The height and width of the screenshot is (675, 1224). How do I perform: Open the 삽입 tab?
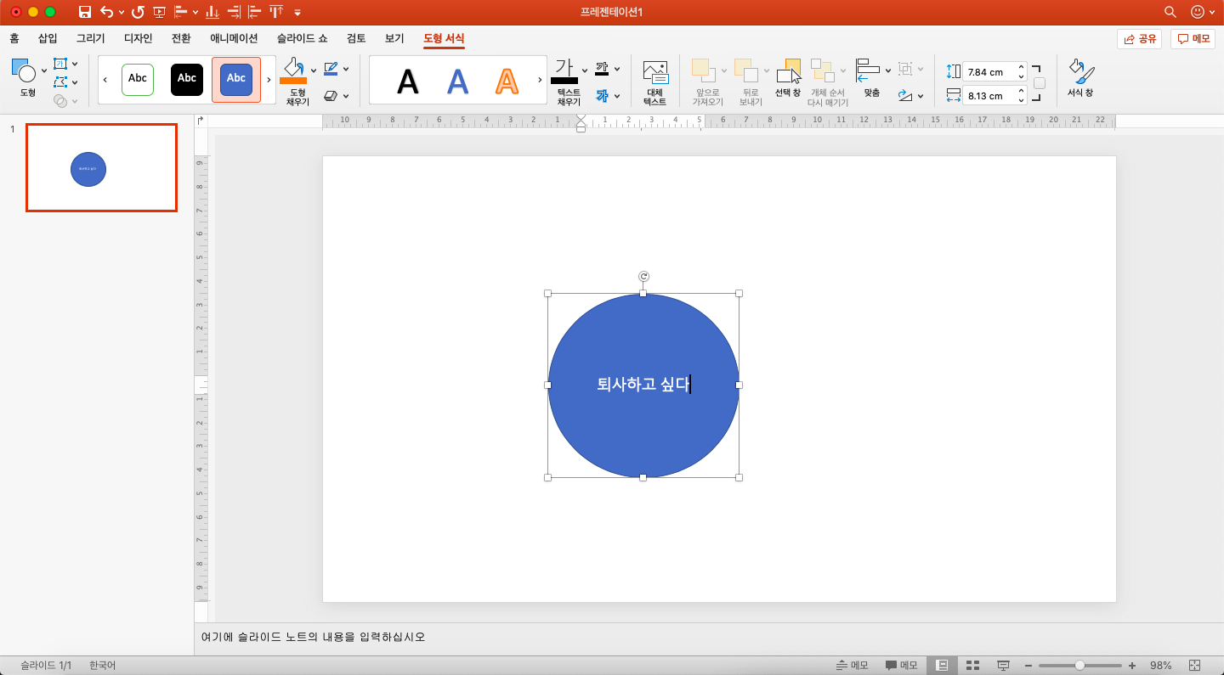coord(48,38)
